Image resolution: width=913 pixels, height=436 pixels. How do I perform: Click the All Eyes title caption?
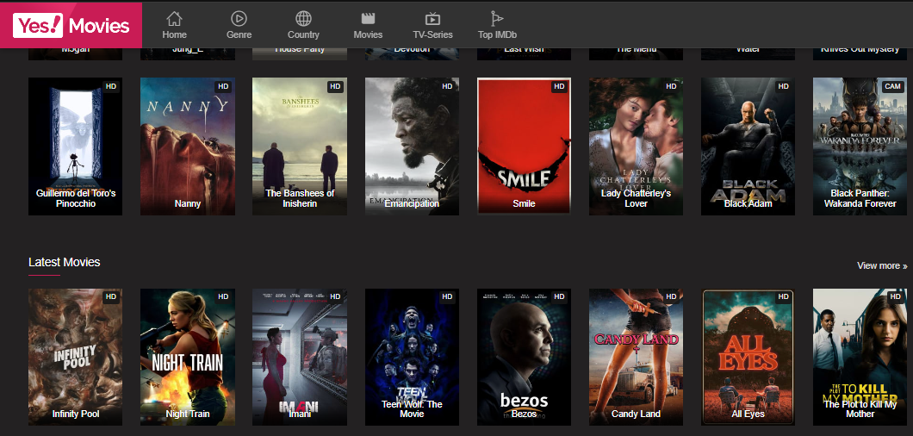coord(748,414)
